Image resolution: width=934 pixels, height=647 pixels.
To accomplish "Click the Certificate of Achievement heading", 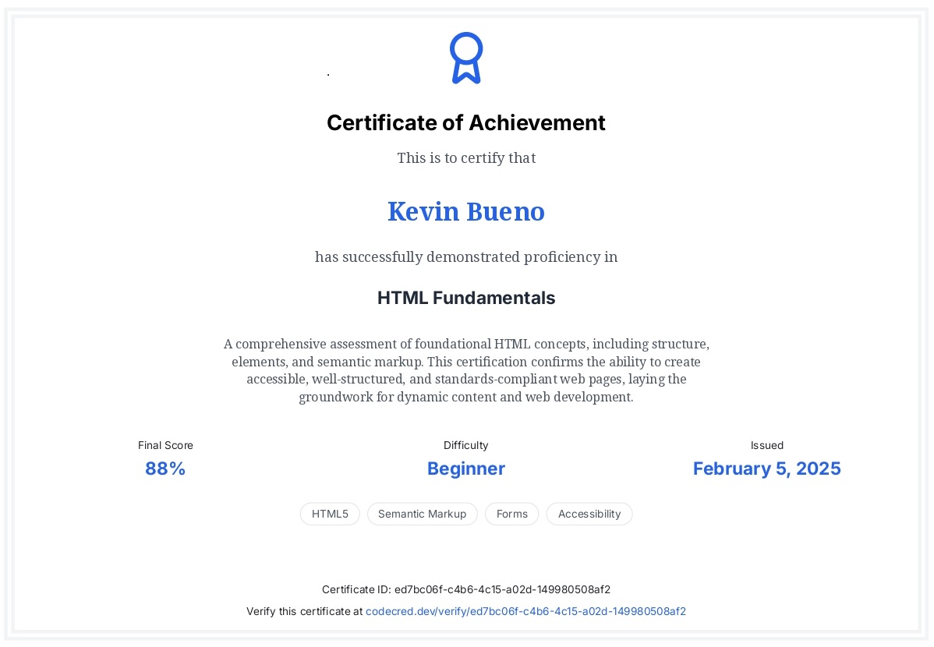I will point(465,123).
